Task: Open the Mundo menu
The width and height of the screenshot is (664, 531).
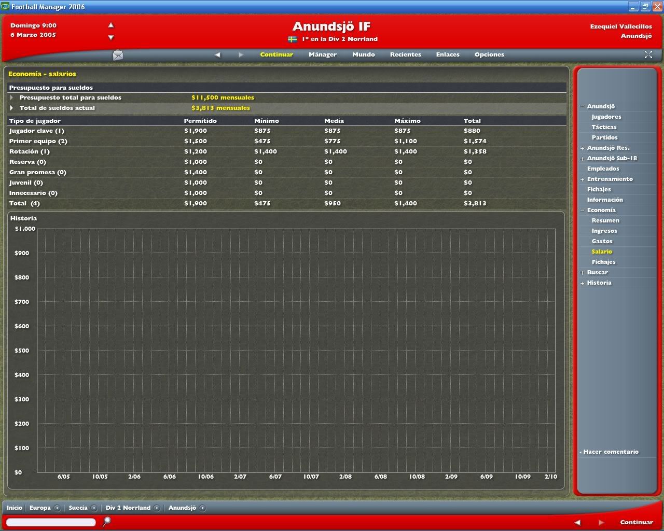Action: 363,54
